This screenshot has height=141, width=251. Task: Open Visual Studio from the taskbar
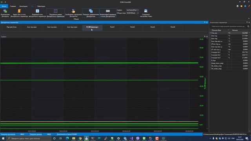coord(131,138)
